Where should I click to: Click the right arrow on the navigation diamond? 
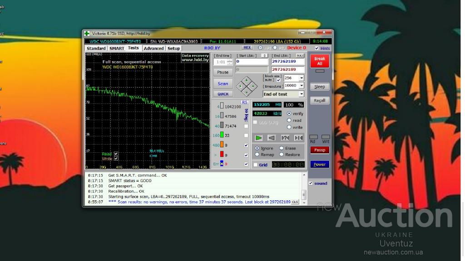[253, 86]
